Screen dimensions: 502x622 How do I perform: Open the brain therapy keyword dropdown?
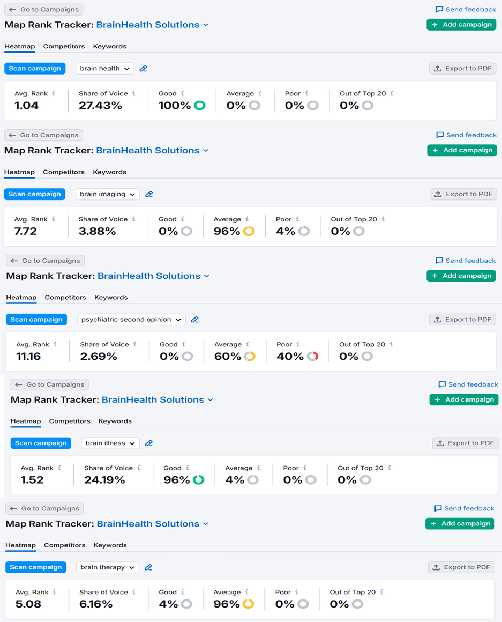tap(107, 567)
